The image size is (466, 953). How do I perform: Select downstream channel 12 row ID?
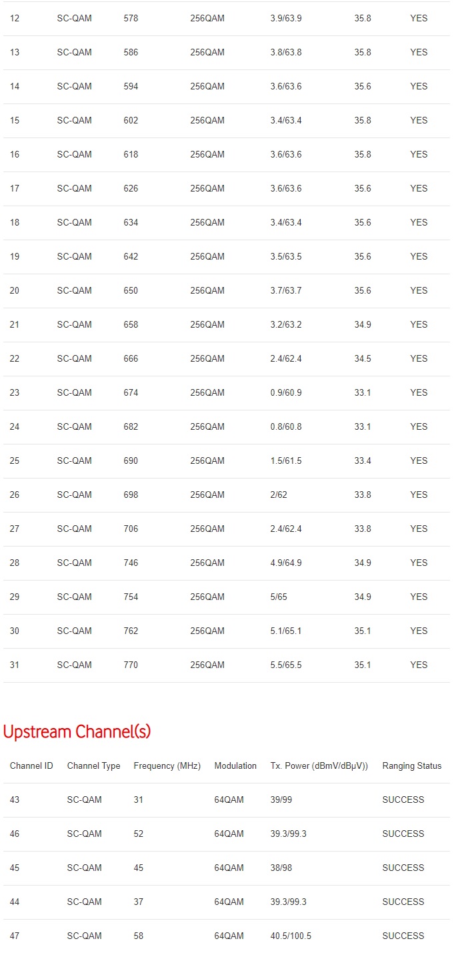point(15,18)
